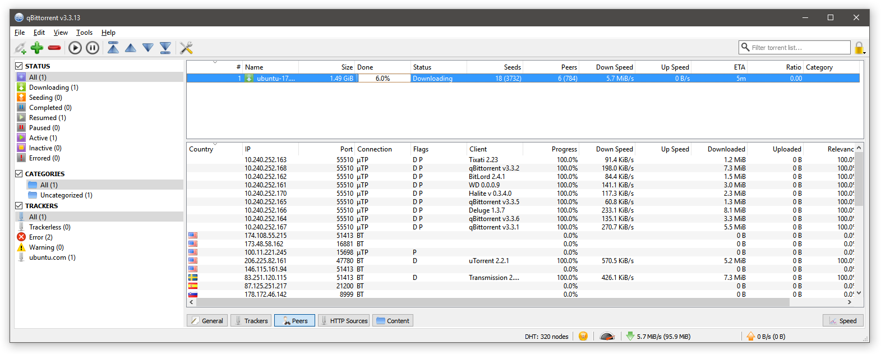Toggle alternative speed limits speedometer icon
Screen dimensions: 881x354
[x=607, y=336]
